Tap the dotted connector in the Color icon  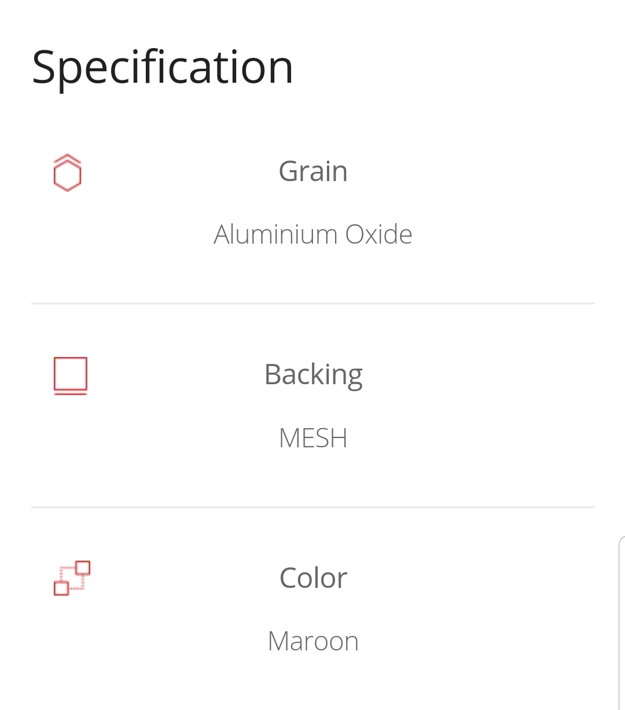(72, 579)
